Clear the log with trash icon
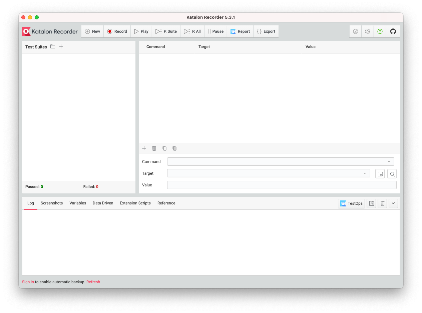This screenshot has height=313, width=422. click(x=382, y=203)
